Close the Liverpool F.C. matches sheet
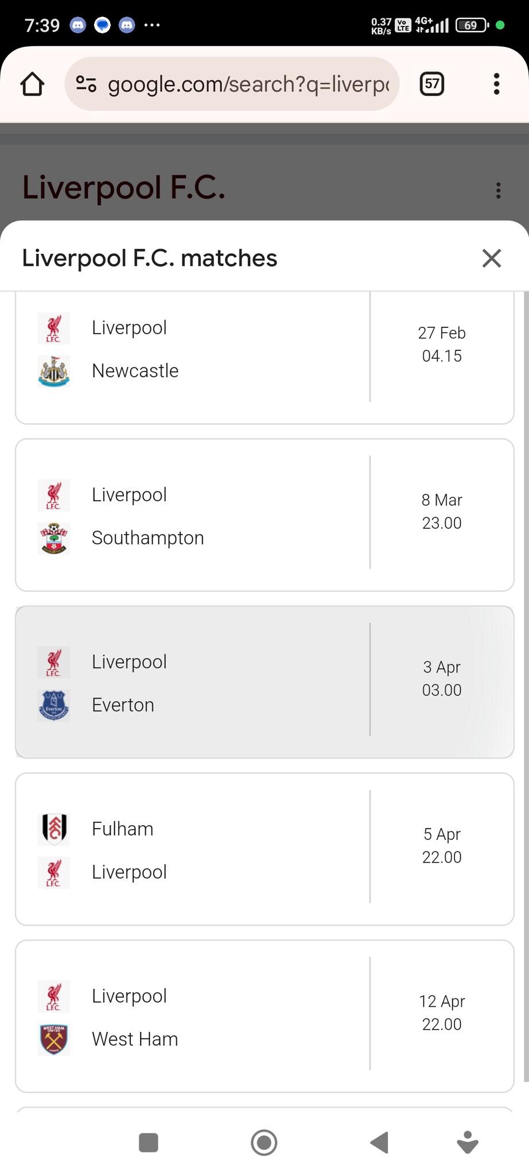Image resolution: width=529 pixels, height=1176 pixels. click(x=492, y=258)
